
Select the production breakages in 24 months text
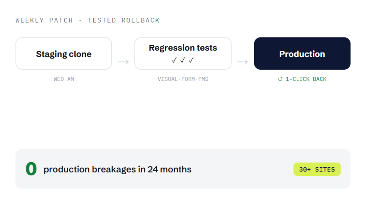[117, 169]
